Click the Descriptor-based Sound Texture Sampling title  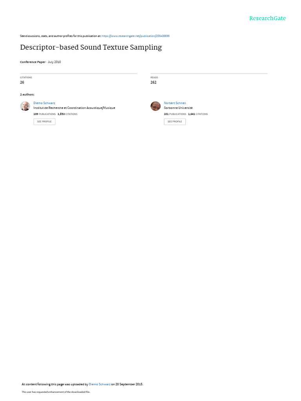[x=91, y=47]
